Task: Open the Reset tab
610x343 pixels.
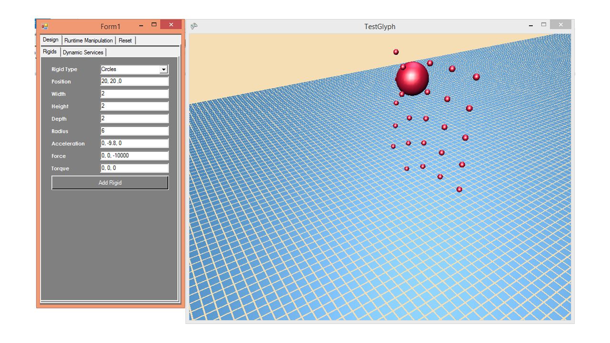Action: [x=125, y=40]
